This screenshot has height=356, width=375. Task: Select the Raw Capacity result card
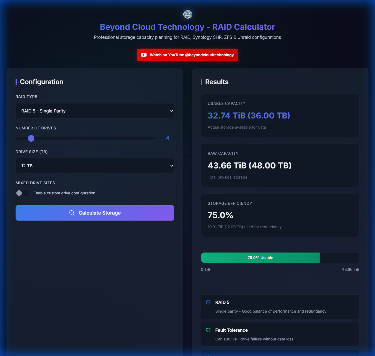click(x=280, y=165)
